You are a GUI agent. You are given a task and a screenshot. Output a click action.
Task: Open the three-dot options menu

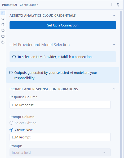[112, 5]
